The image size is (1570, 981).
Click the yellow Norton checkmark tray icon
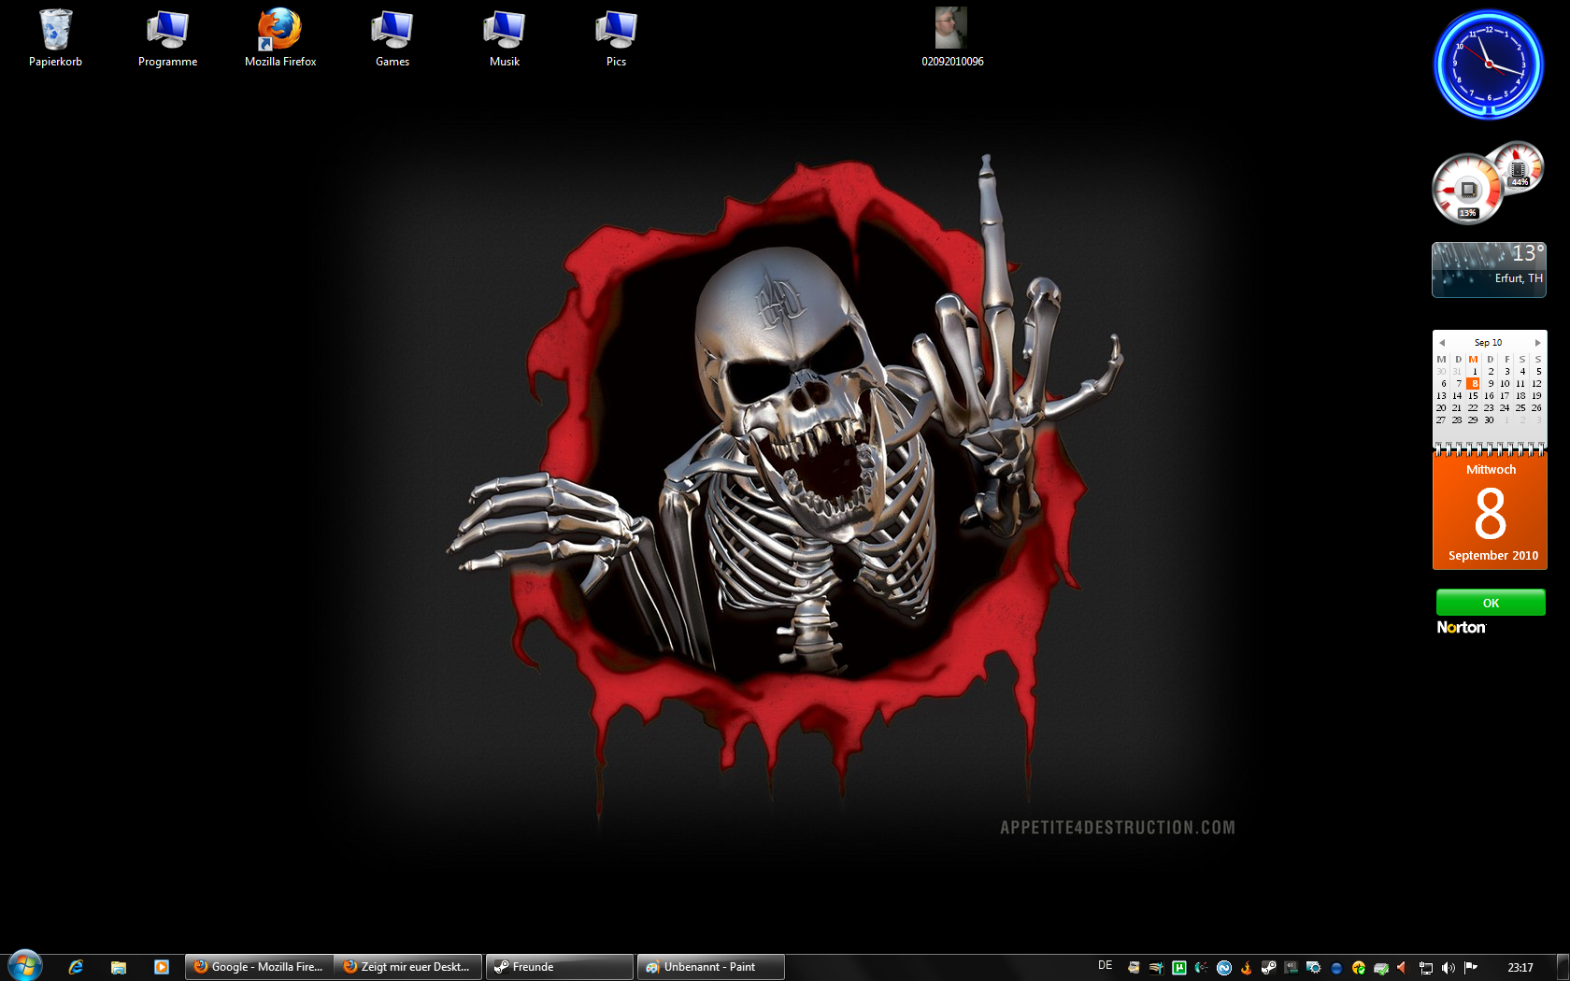tap(1359, 968)
